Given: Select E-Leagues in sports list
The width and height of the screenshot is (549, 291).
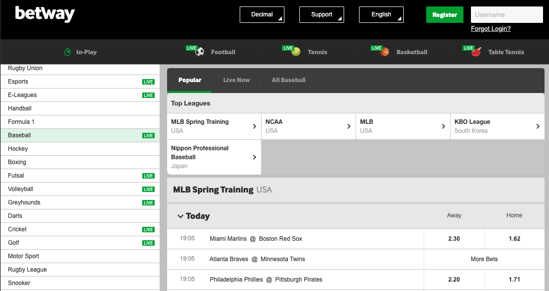Looking at the screenshot, I should pyautogui.click(x=80, y=95).
